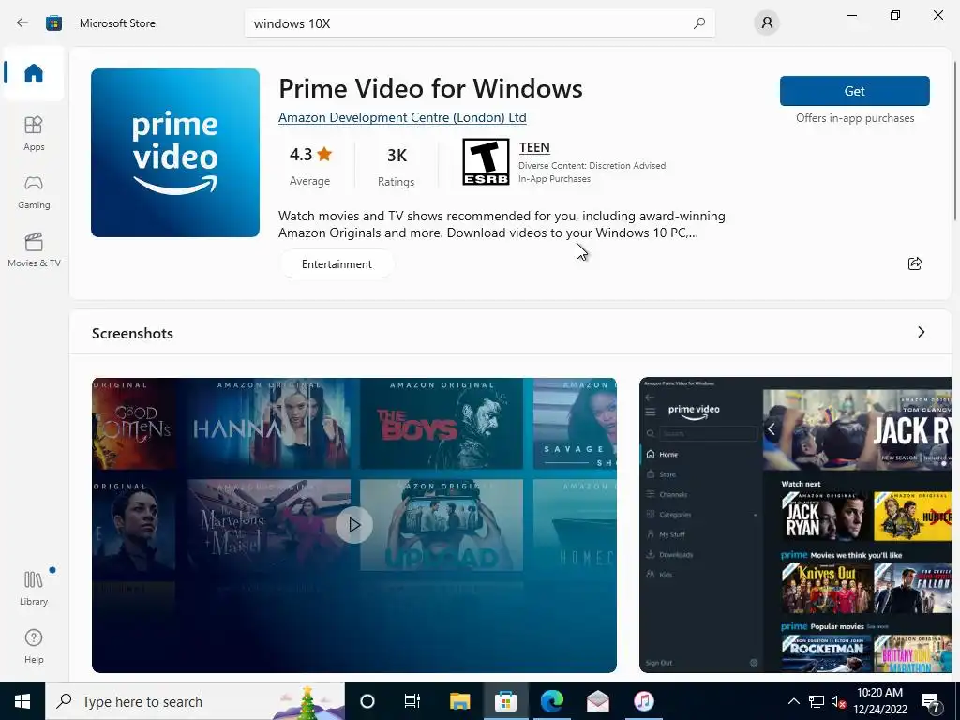Open the Windows Start menu
960x720 pixels.
point(22,701)
